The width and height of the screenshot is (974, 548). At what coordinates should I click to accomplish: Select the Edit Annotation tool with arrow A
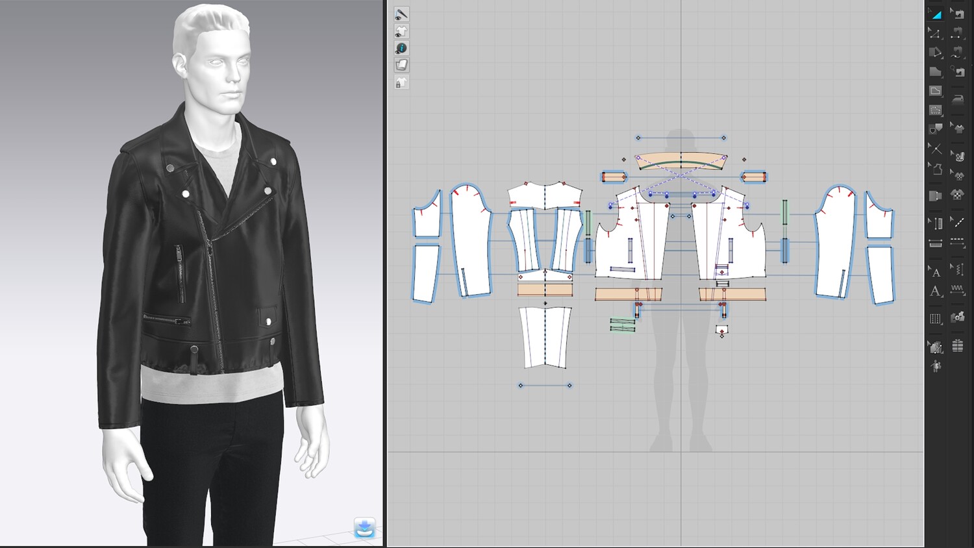click(935, 271)
